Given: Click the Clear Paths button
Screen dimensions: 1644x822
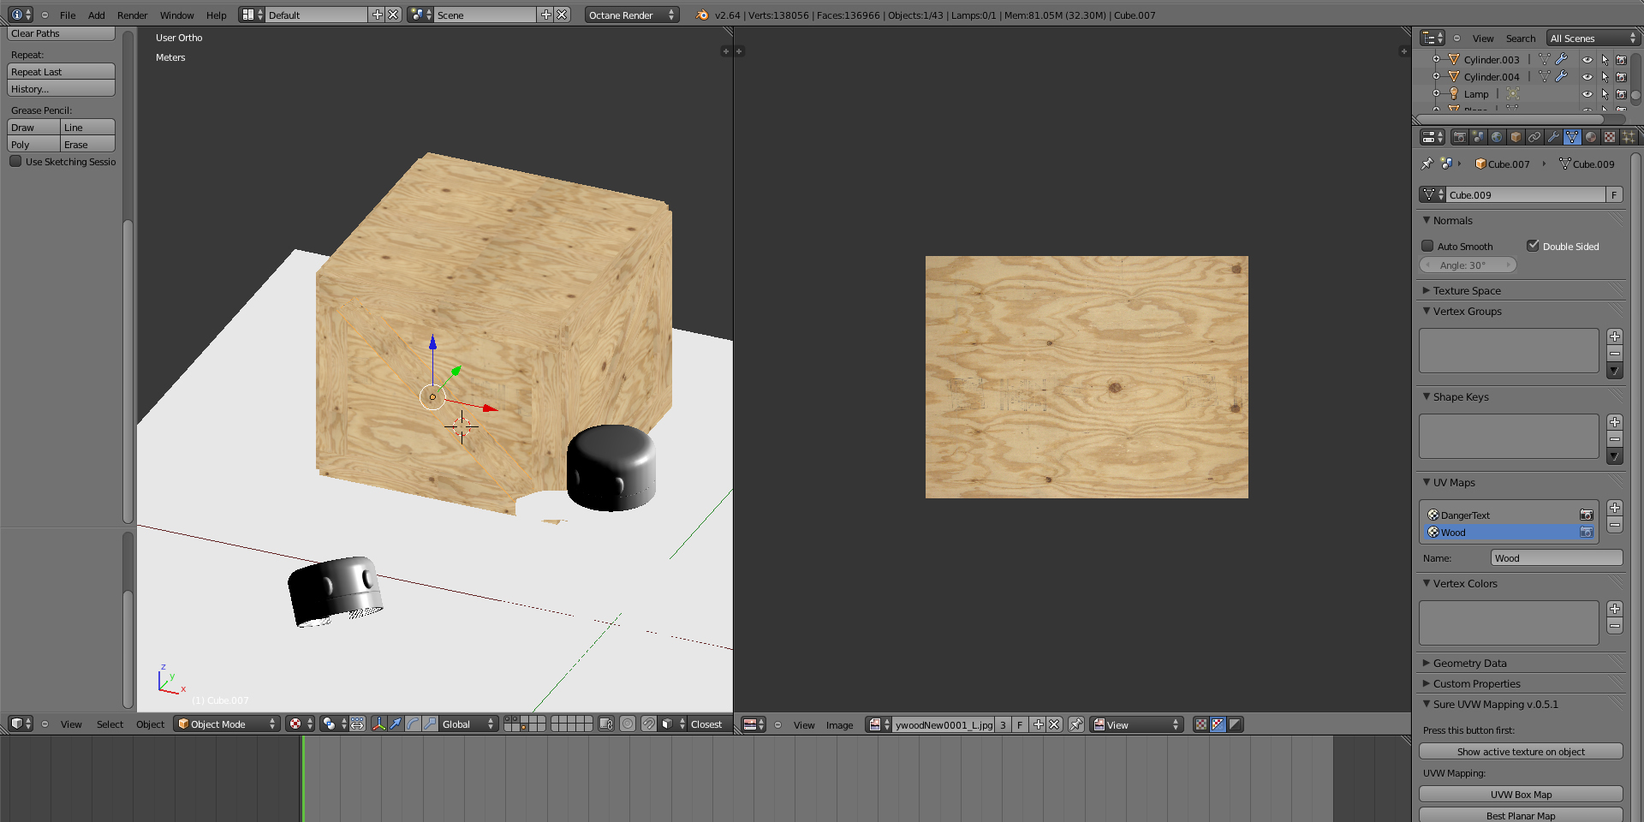Looking at the screenshot, I should 61,33.
